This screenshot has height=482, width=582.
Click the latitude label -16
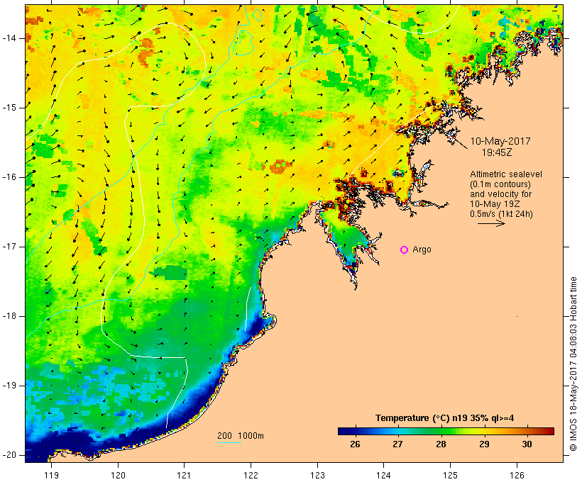point(9,177)
